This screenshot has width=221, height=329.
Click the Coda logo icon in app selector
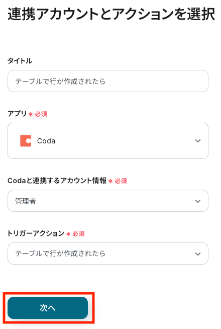tap(26, 141)
